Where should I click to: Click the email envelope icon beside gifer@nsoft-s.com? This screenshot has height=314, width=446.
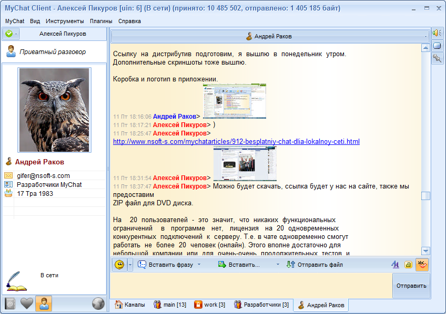tap(8, 176)
